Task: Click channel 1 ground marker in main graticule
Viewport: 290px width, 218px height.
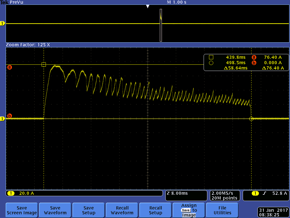Action: click(x=3, y=119)
